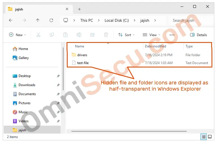The width and height of the screenshot is (216, 142).
Task: Select the test-file name
Action: point(83,63)
